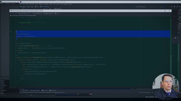
Task: Open the TypeScript tool window tab
Action: pyautogui.click(x=53, y=91)
